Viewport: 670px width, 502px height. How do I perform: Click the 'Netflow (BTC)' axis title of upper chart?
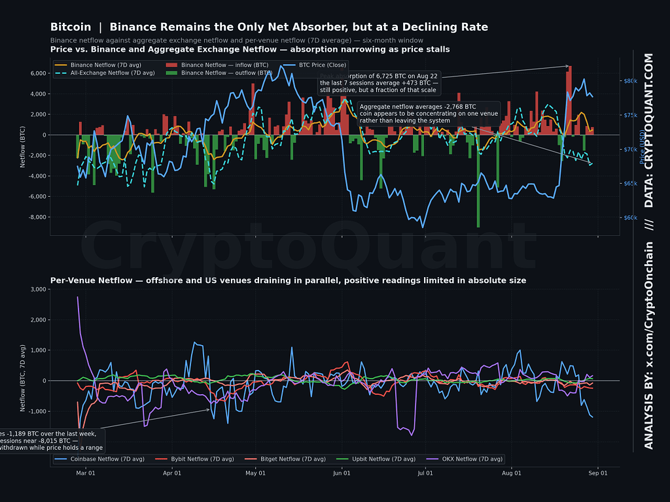coord(23,146)
